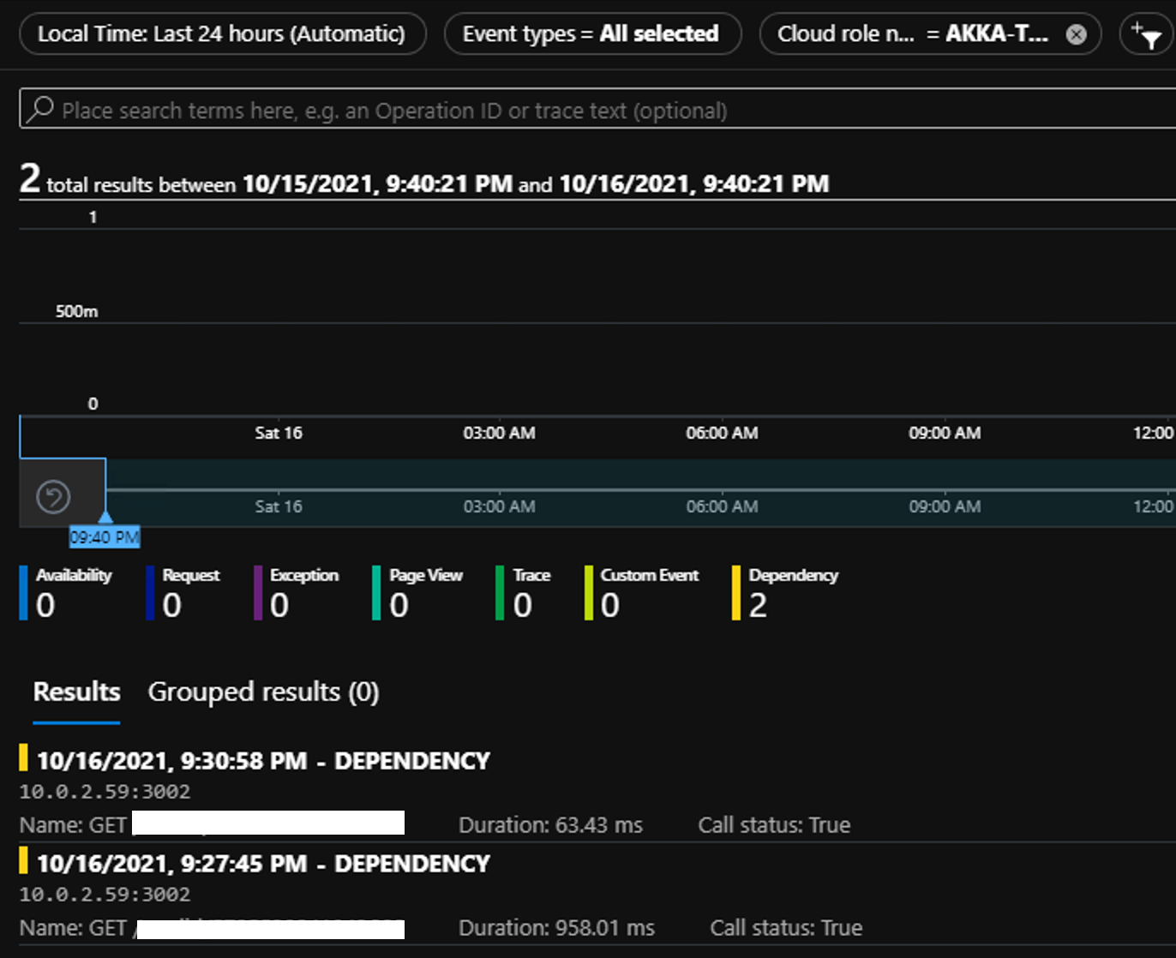
Task: Open the Event types All selected dropdown
Action: 592,34
